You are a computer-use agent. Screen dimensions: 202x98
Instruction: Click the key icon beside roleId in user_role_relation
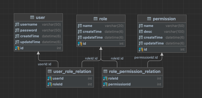[x=50, y=84]
